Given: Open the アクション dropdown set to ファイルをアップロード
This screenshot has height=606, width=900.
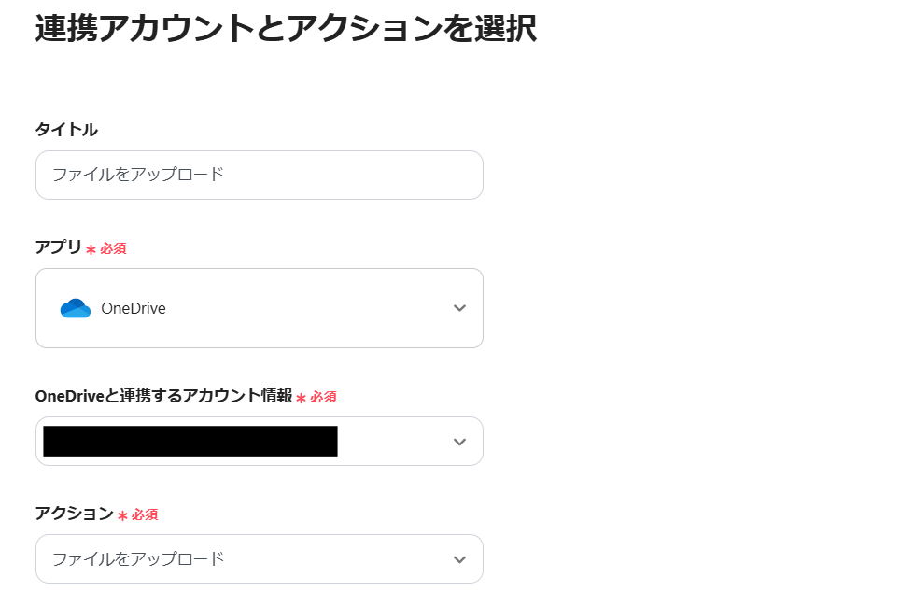Looking at the screenshot, I should [x=260, y=558].
